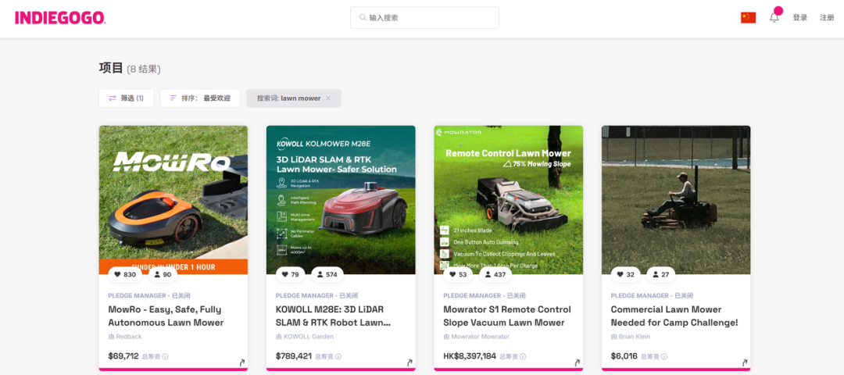The image size is (844, 375).
Task: Click the 574 backers badge on KOWOLL
Action: click(327, 274)
